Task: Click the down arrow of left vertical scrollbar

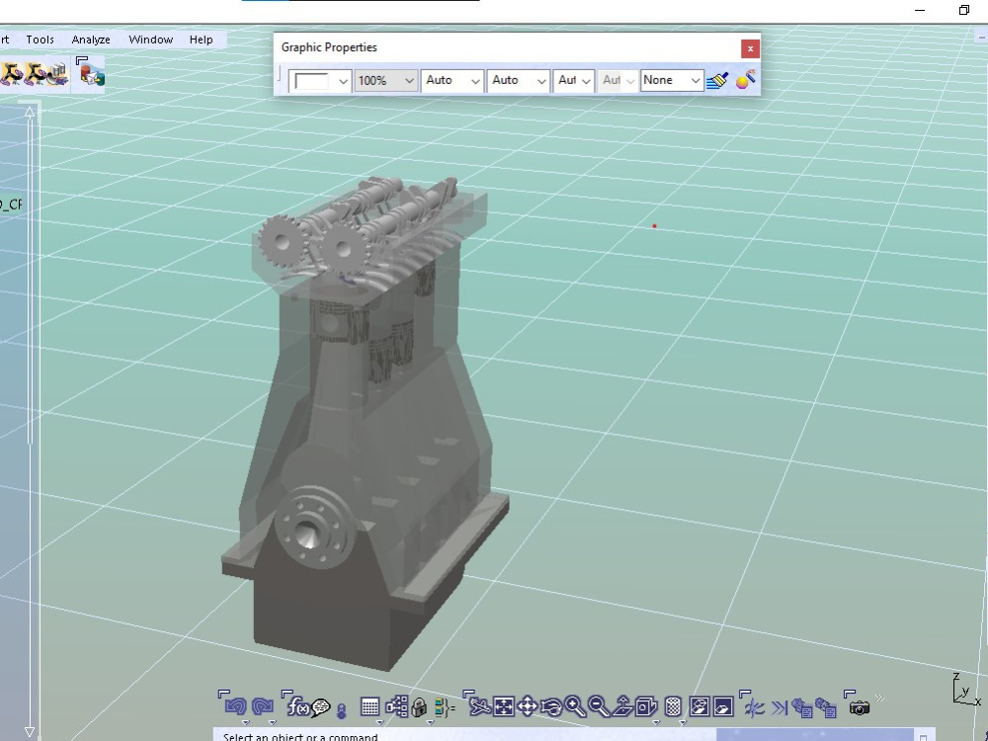Action: coord(30,731)
